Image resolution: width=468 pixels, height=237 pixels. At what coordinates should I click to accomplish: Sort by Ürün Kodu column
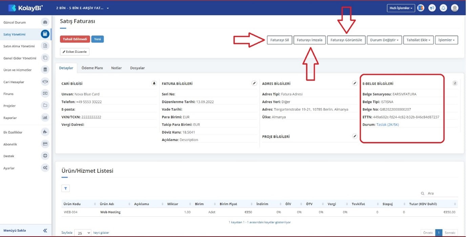coord(79,204)
